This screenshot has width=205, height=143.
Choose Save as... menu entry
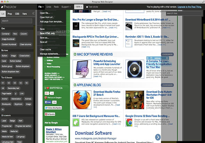point(51,38)
